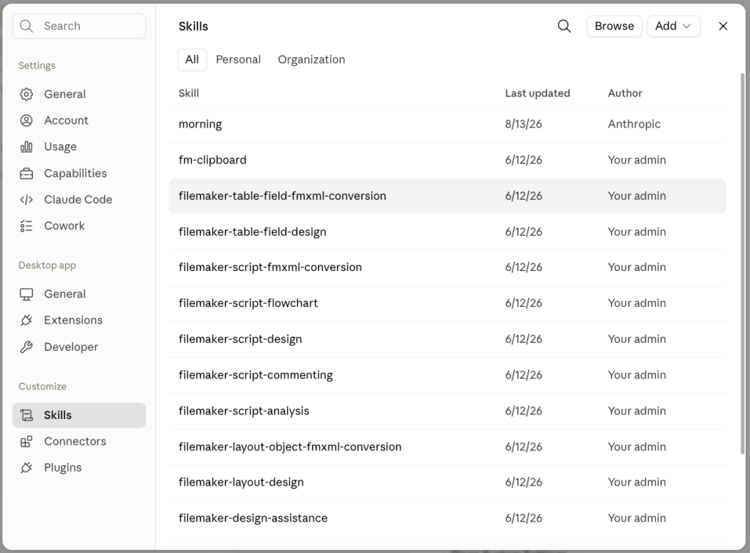Open Usage via bar chart icon
750x553 pixels.
[x=26, y=147]
